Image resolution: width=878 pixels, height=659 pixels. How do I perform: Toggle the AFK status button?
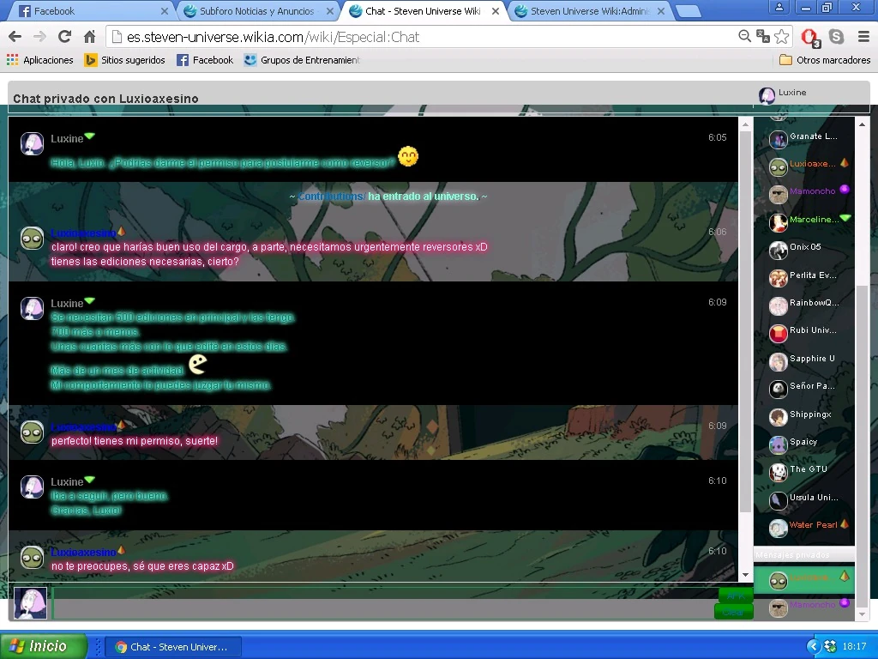click(x=734, y=596)
